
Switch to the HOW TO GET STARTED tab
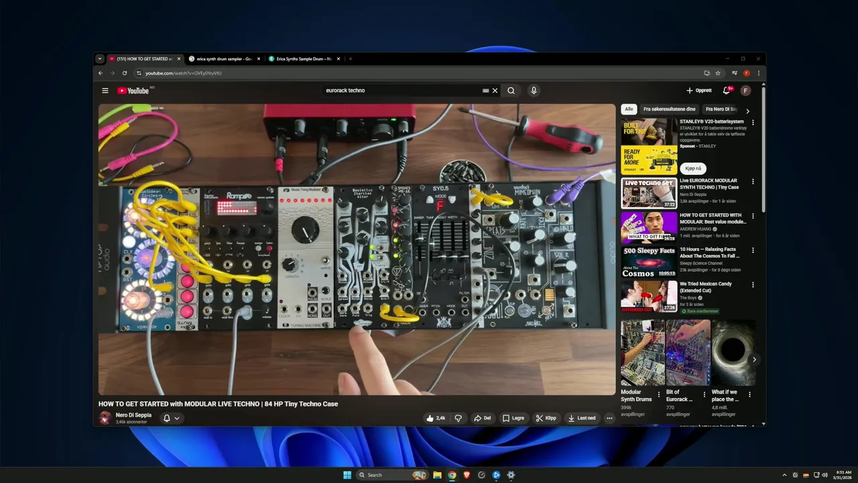(x=144, y=59)
